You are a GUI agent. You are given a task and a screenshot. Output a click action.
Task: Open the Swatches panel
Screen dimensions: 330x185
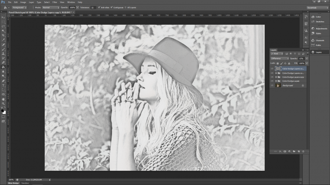319,22
